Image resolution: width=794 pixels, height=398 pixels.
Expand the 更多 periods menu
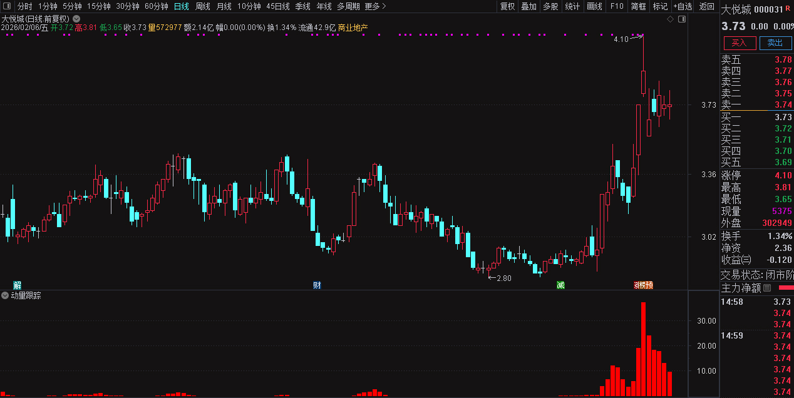click(375, 6)
